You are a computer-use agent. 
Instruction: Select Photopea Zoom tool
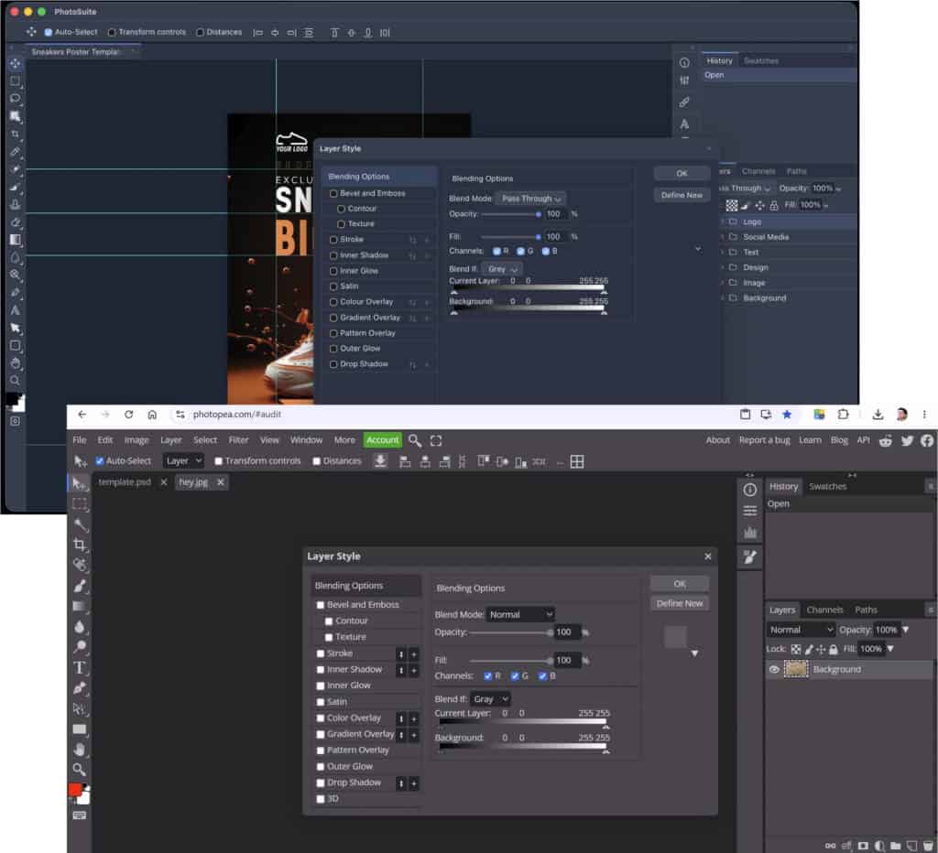[x=80, y=770]
